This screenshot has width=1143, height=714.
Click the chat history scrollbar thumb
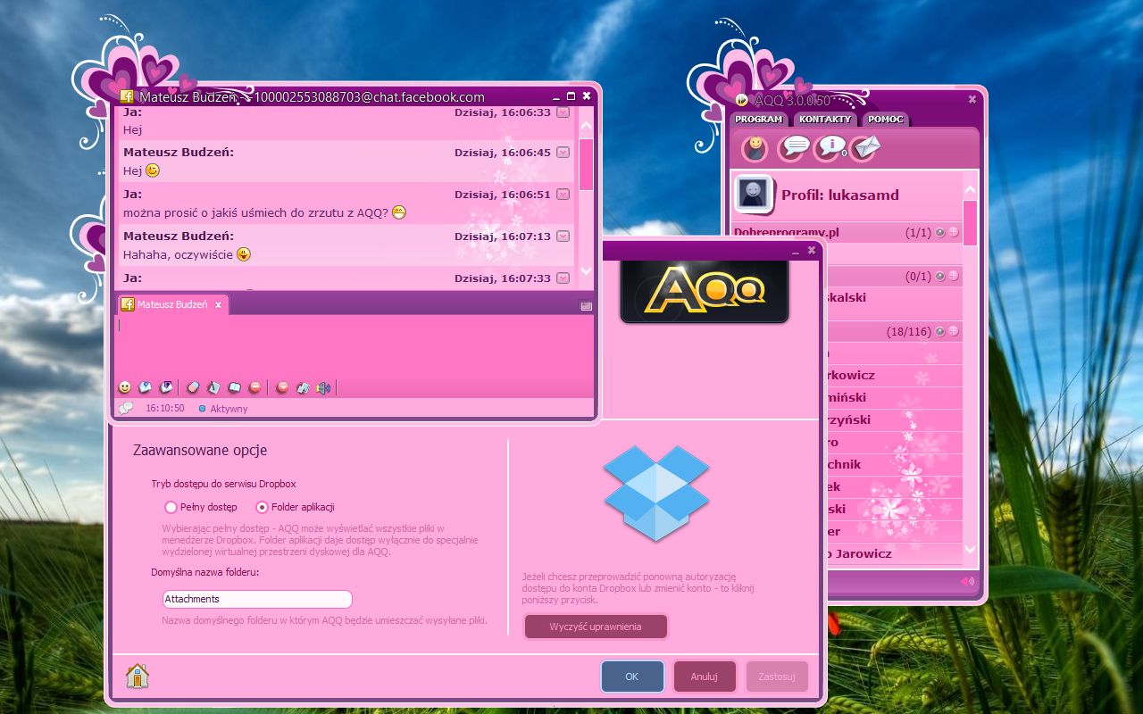(586, 163)
